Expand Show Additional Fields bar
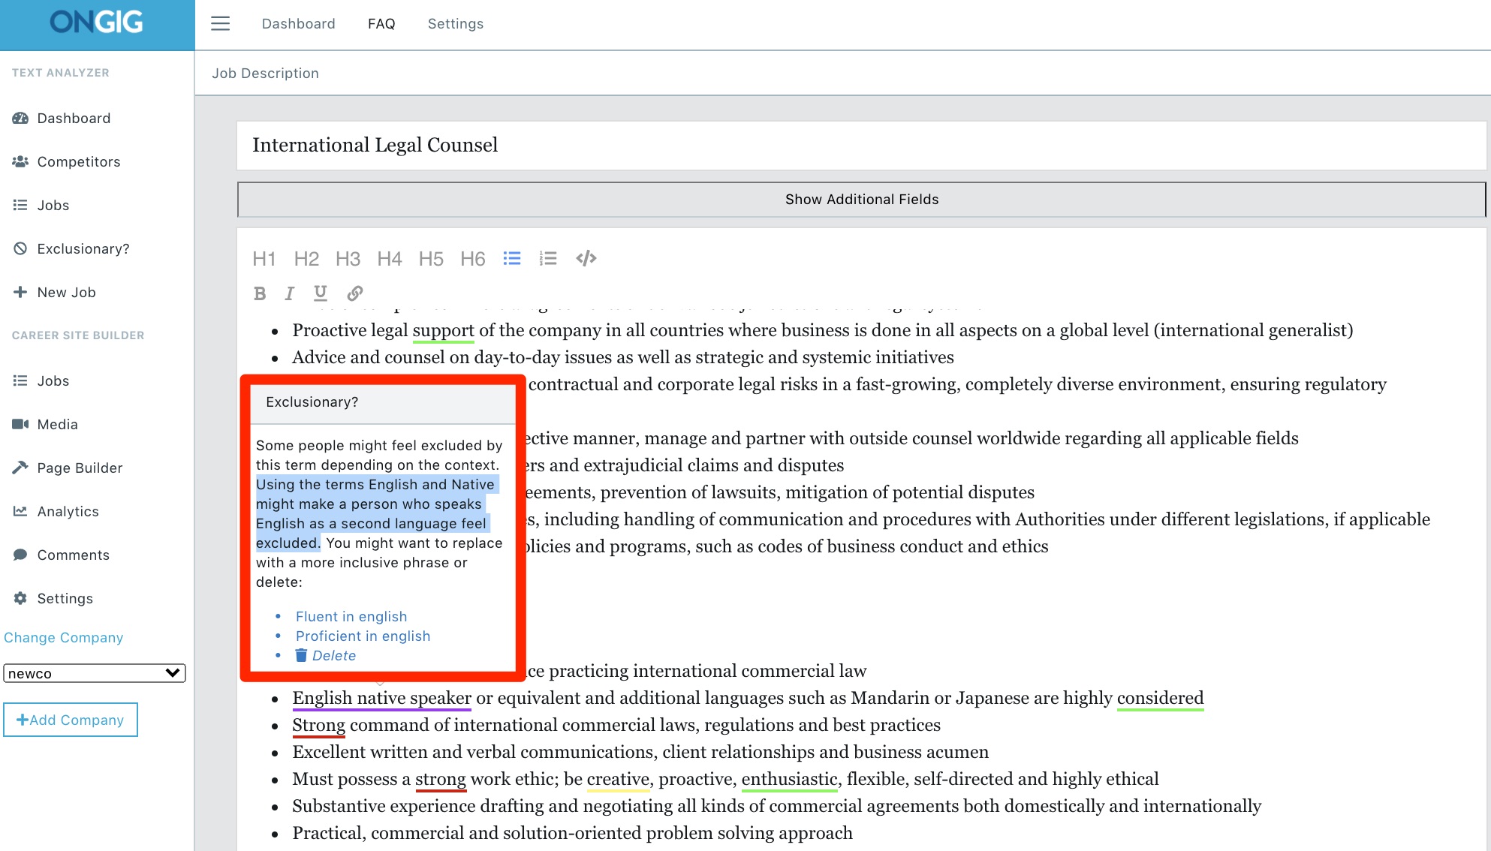Image resolution: width=1491 pixels, height=851 pixels. pyautogui.click(x=861, y=200)
